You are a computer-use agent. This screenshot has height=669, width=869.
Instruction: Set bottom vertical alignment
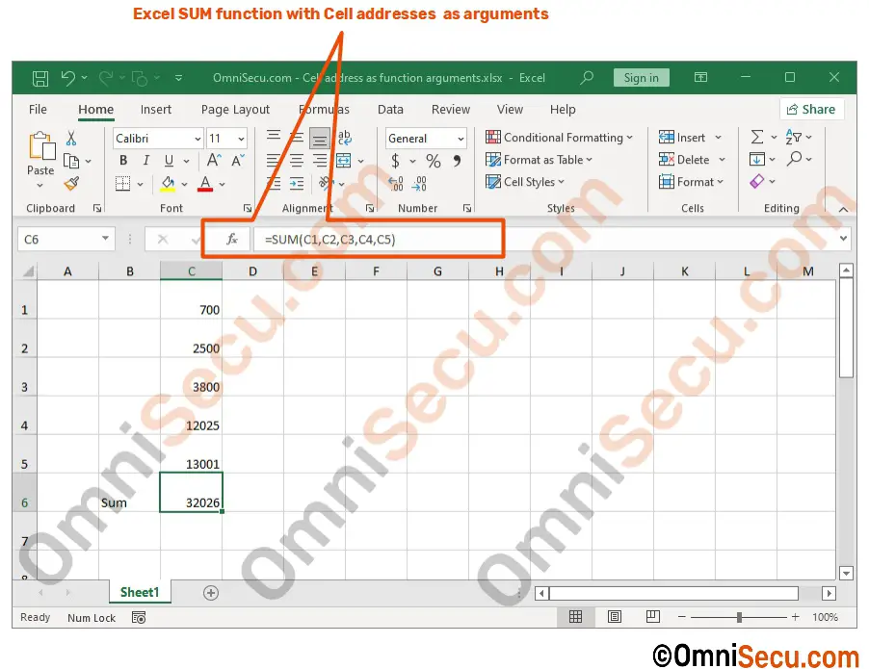tap(320, 139)
